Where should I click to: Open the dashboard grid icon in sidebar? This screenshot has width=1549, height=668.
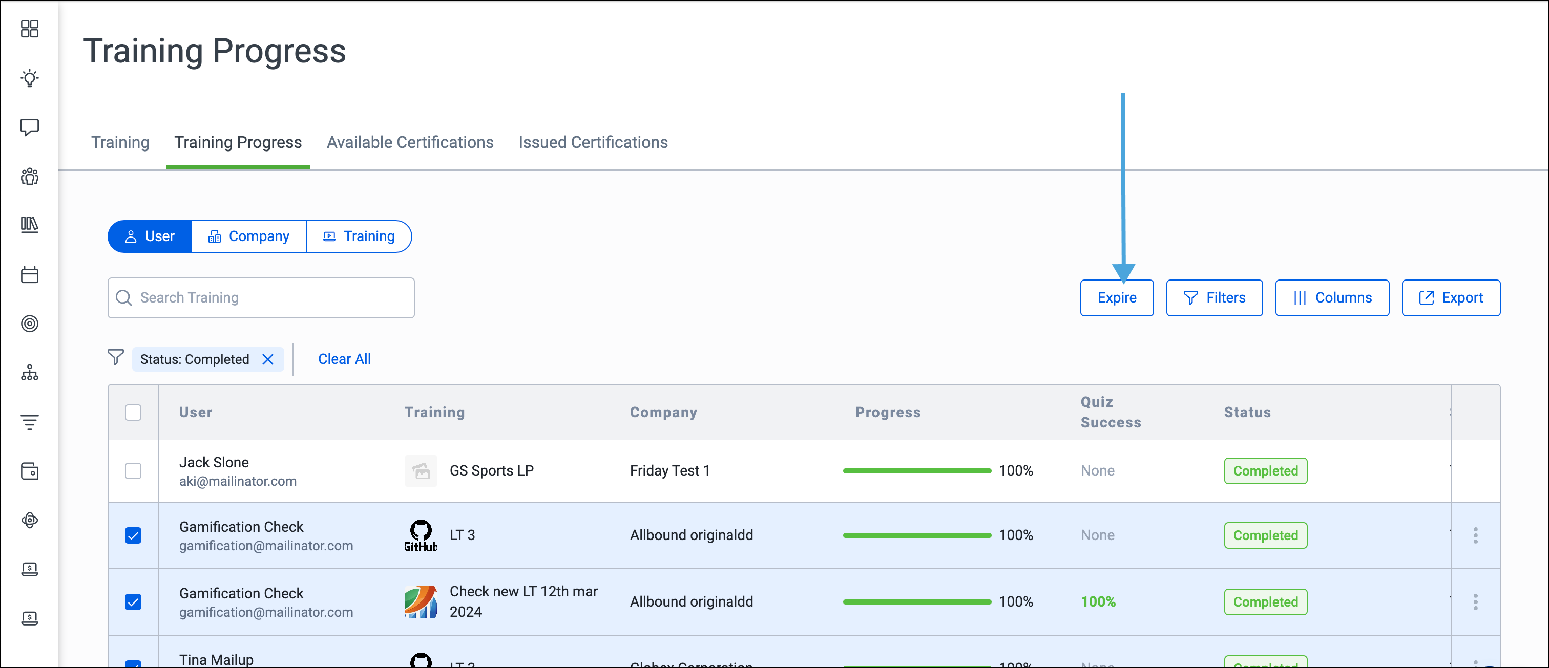tap(30, 29)
